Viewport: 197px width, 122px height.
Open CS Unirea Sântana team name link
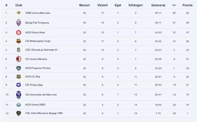click(36, 59)
